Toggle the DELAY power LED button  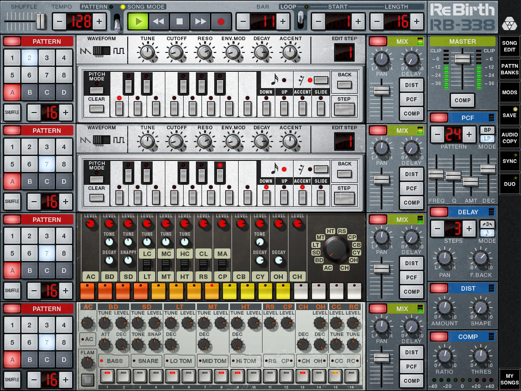tap(439, 212)
